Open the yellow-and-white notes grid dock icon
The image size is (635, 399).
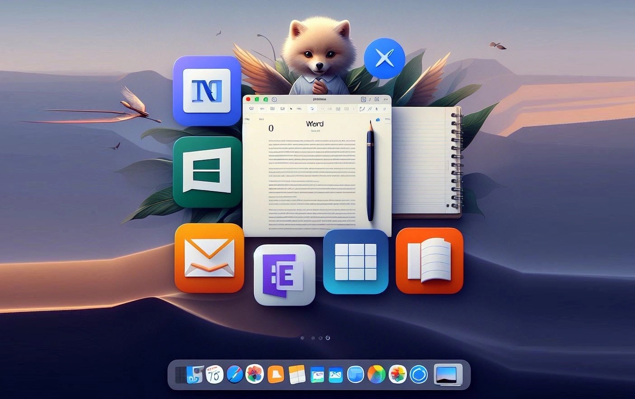pos(297,375)
